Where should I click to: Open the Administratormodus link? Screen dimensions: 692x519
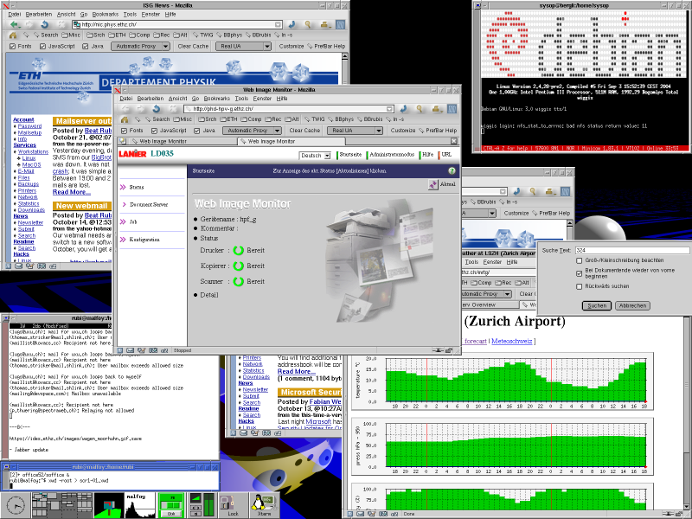pos(392,155)
